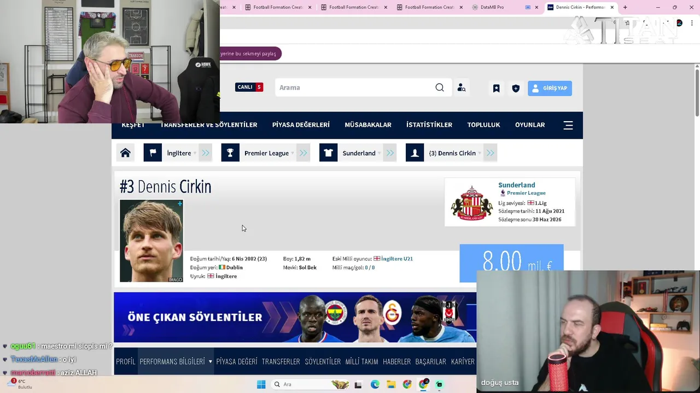Switch to the TRANSFERLER player tab
The width and height of the screenshot is (700, 393).
(281, 361)
